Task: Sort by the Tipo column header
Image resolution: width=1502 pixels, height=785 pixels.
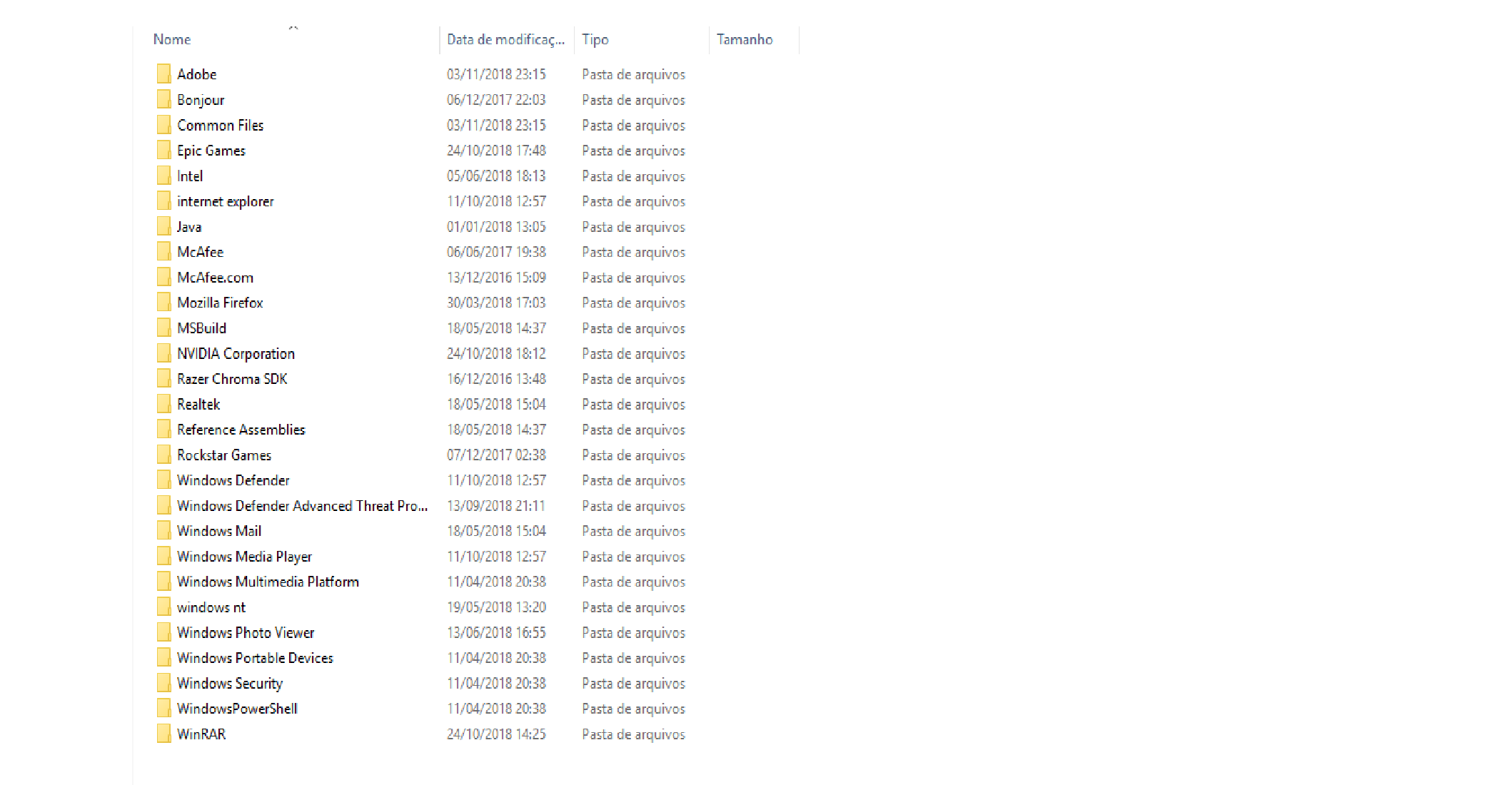Action: tap(595, 39)
